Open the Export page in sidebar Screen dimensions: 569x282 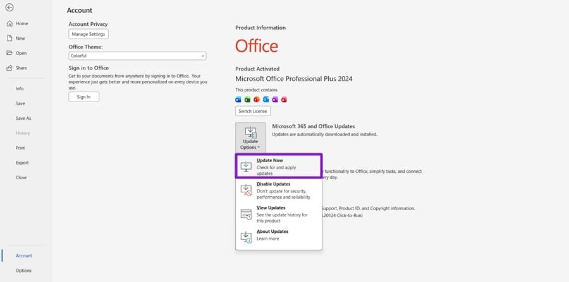tap(22, 163)
